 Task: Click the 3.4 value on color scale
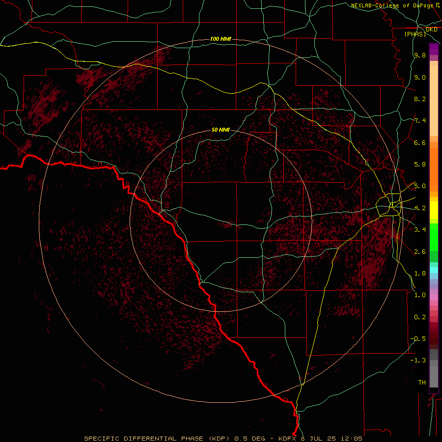tap(420, 229)
